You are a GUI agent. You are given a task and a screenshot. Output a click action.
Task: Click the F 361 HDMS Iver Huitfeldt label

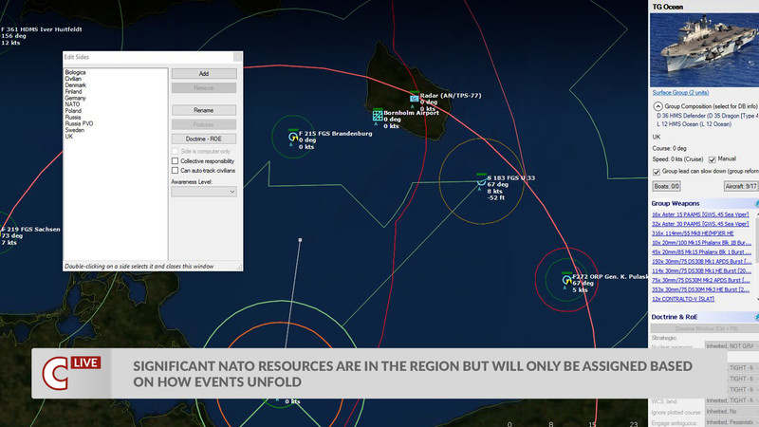tap(42, 29)
